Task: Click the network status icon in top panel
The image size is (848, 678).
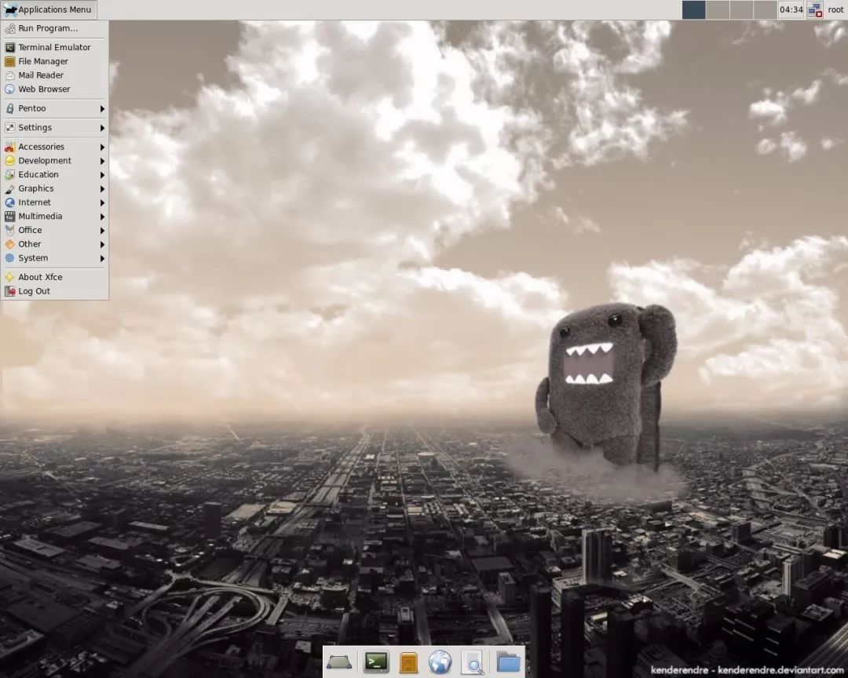Action: tap(814, 10)
